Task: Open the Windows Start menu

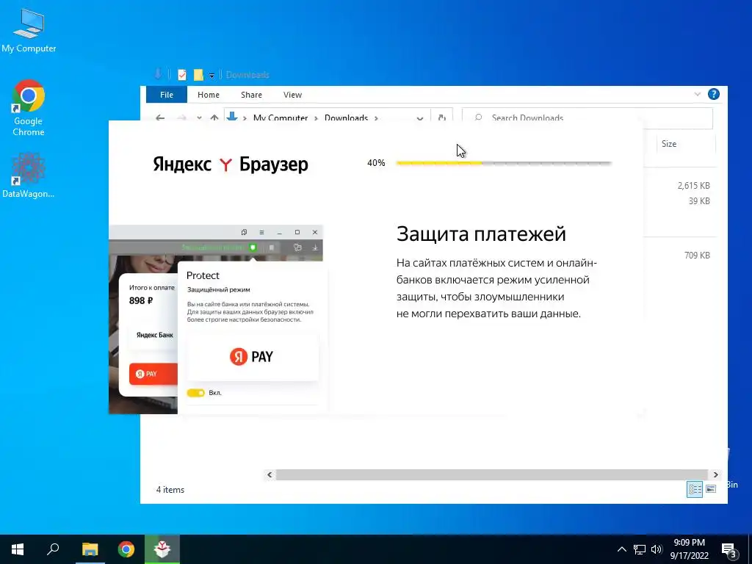Action: pyautogui.click(x=18, y=549)
